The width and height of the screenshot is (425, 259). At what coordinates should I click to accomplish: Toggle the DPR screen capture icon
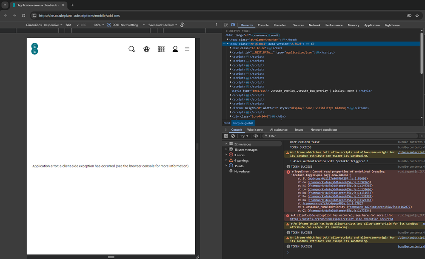pyautogui.click(x=109, y=25)
